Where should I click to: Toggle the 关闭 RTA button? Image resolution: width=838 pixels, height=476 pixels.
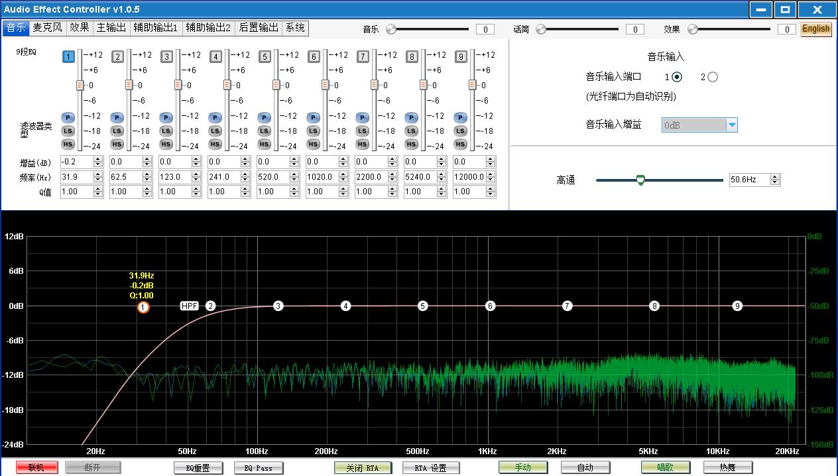(x=363, y=467)
